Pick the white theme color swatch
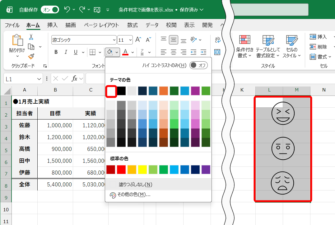Viewport: 335px width, 225px height. (x=111, y=91)
